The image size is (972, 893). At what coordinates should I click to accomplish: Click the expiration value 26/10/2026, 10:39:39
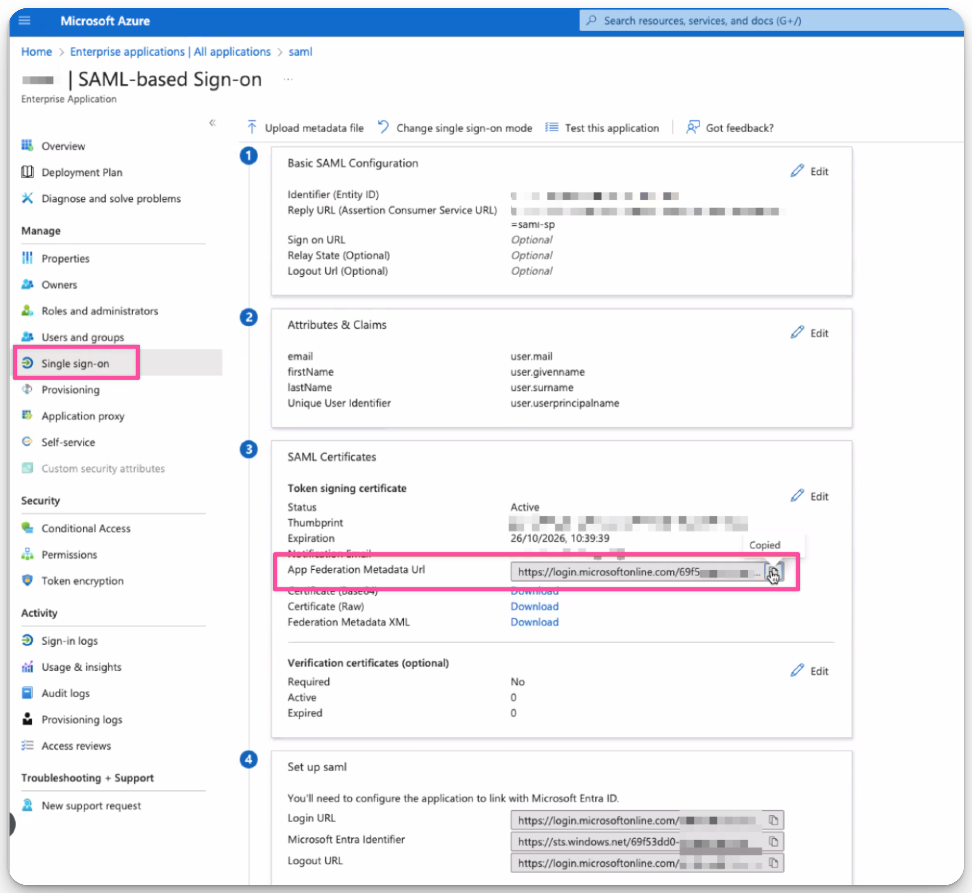point(560,538)
